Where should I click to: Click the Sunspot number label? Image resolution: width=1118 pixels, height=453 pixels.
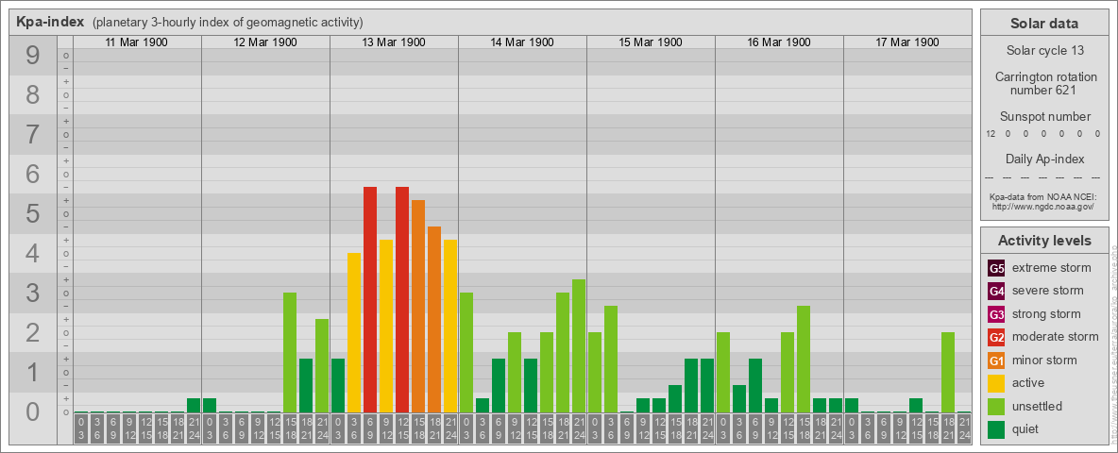coord(1043,116)
